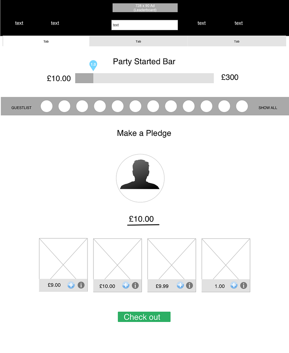Click the GUESTLIST label

21,108
